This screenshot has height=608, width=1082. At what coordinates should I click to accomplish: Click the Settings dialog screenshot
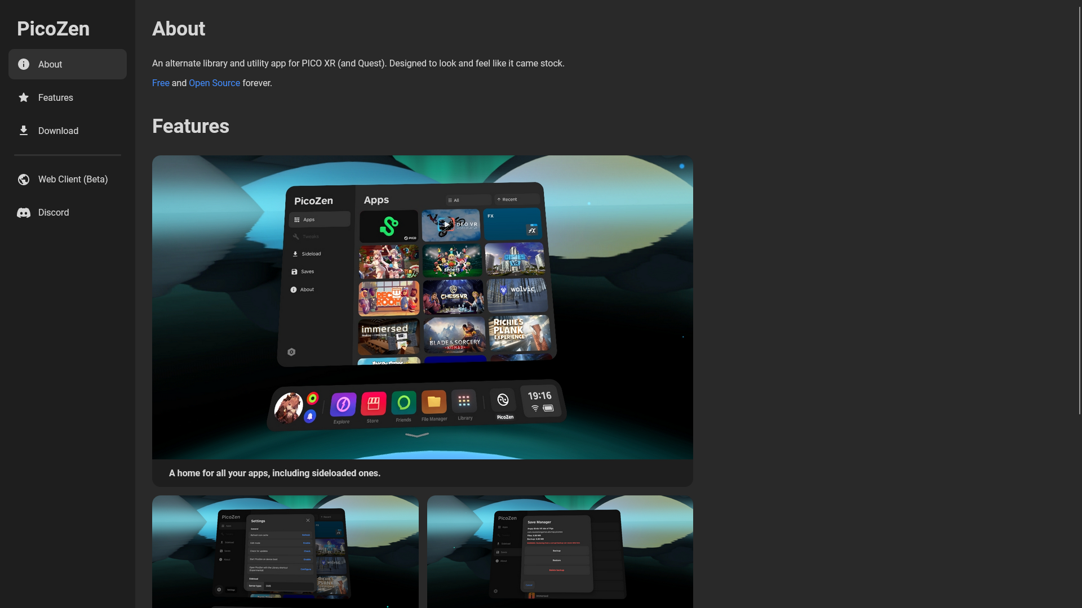pos(285,551)
